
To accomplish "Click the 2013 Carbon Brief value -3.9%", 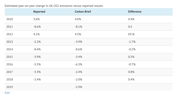I will [79, 42].
